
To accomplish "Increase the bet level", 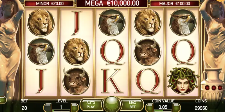I will tap(75, 108).
